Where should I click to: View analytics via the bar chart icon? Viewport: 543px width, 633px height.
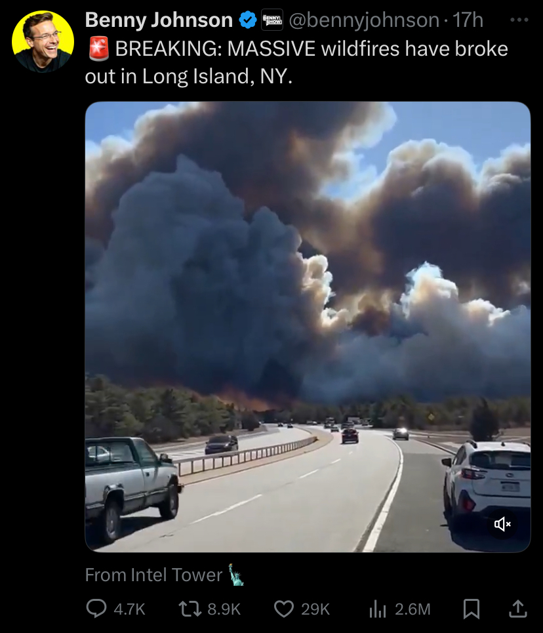pos(378,609)
